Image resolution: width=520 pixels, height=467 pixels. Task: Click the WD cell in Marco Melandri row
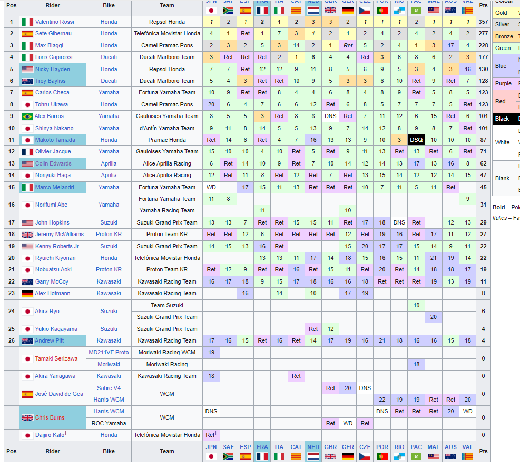(211, 188)
